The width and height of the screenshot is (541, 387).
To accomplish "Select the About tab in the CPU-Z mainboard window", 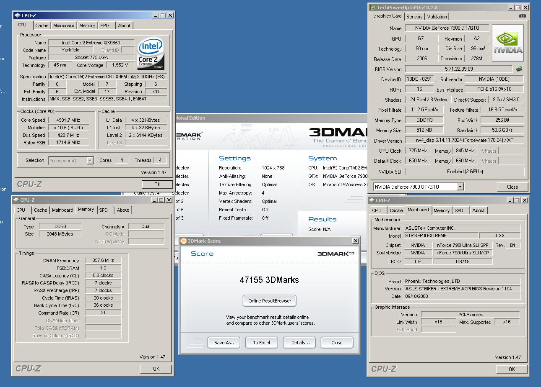I will tap(479, 210).
